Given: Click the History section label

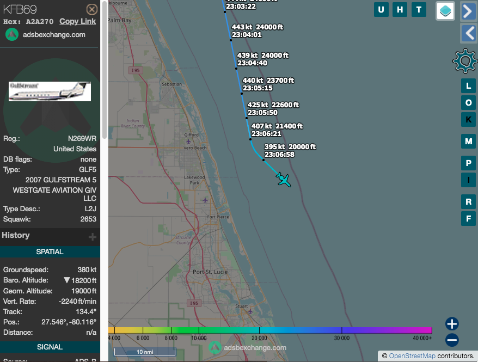Looking at the screenshot, I should [x=16, y=235].
